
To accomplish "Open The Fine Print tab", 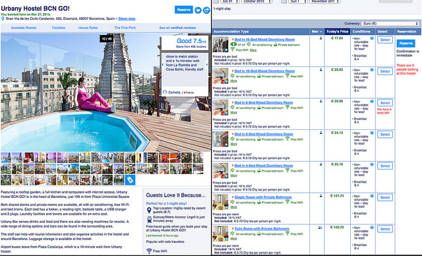I will pos(125,28).
